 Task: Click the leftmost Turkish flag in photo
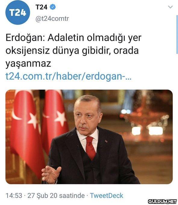(27, 131)
